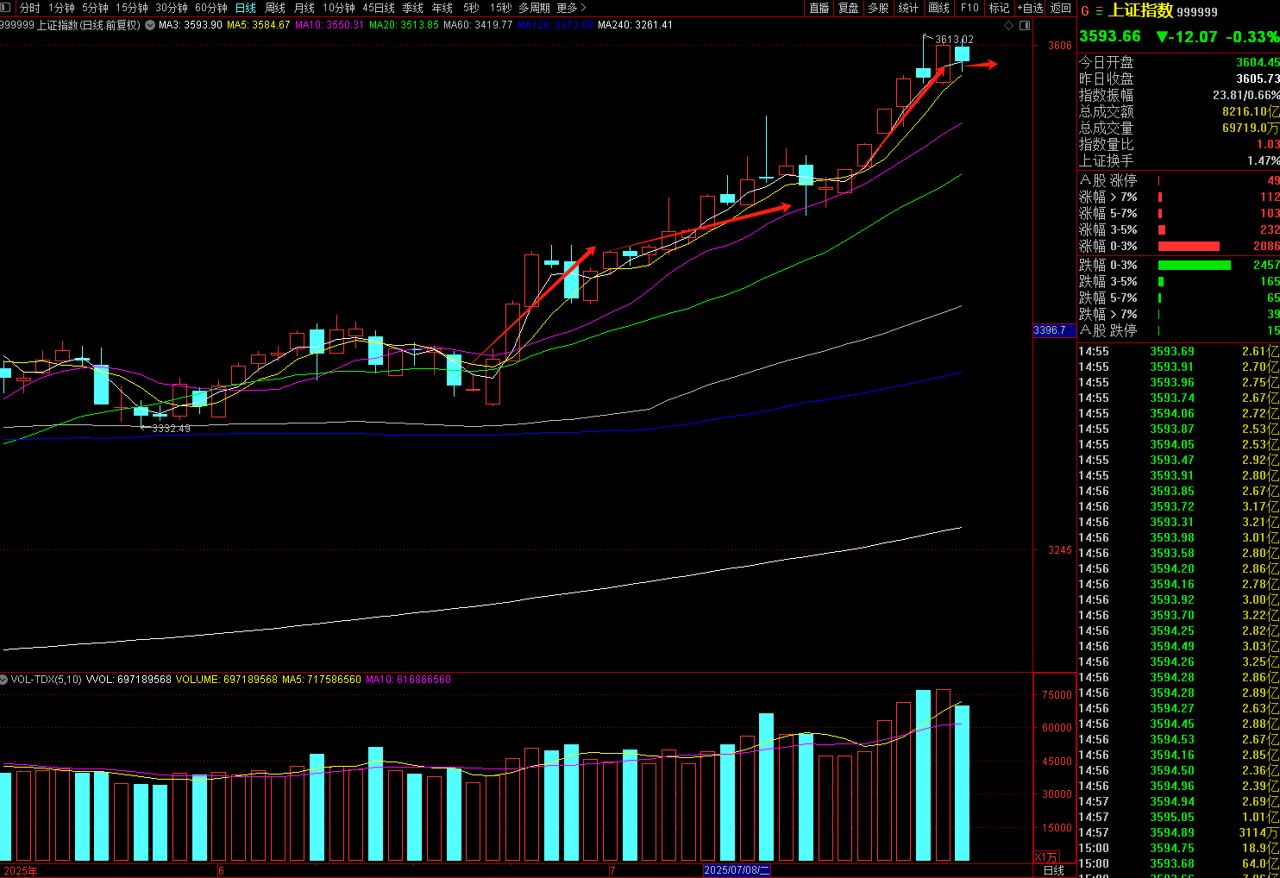The height and width of the screenshot is (878, 1280).
Task: Click the red G icon beside 上证指数
Action: coord(1085,11)
